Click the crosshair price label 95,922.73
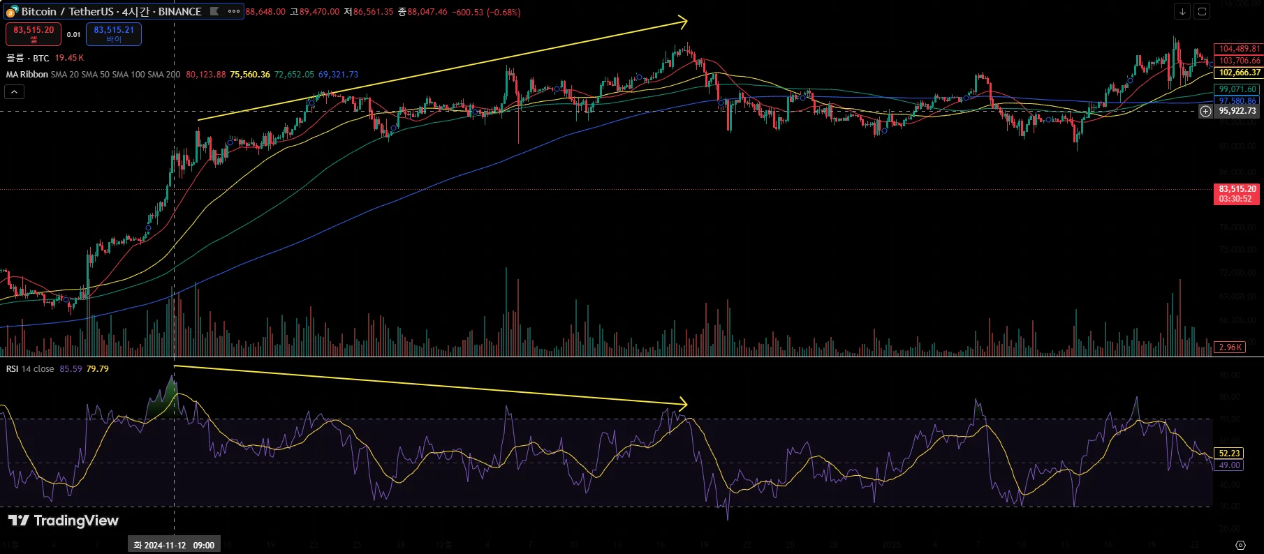The image size is (1264, 554). tap(1238, 111)
